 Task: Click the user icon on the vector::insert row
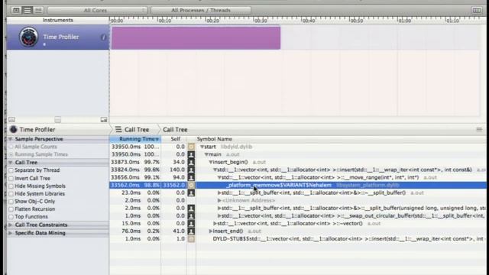click(x=191, y=170)
